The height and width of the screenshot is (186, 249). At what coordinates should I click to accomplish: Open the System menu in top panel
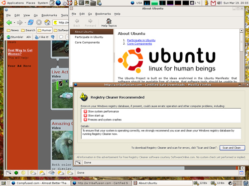click(x=43, y=3)
